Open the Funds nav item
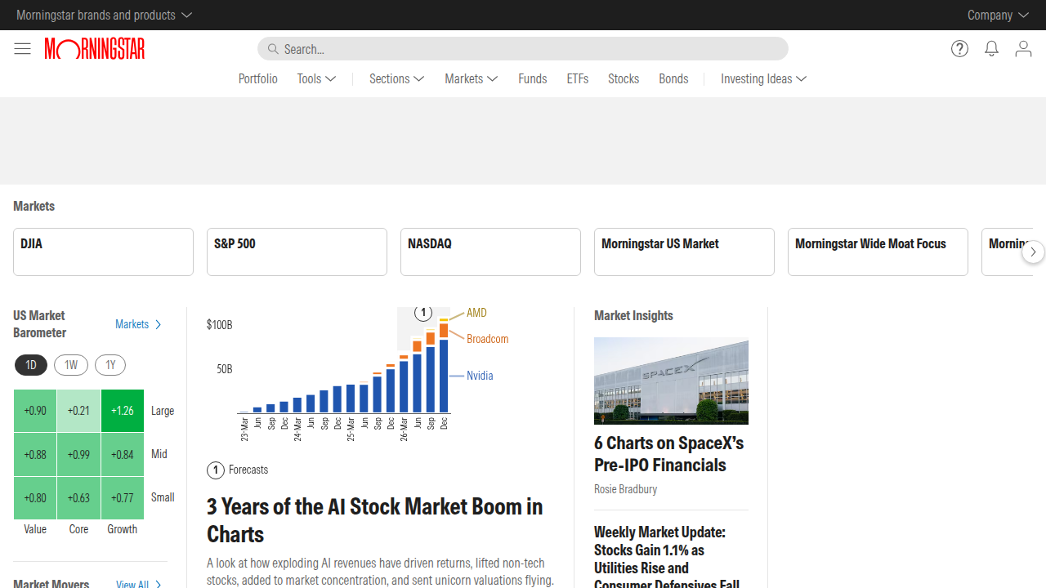This screenshot has width=1046, height=588. [533, 78]
